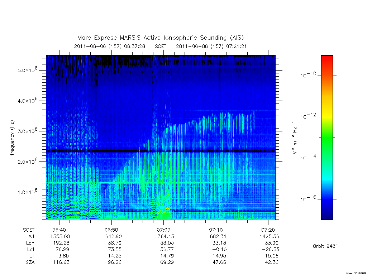Click the 'SZA' row label
The width and height of the screenshot is (367, 275).
coord(30,262)
